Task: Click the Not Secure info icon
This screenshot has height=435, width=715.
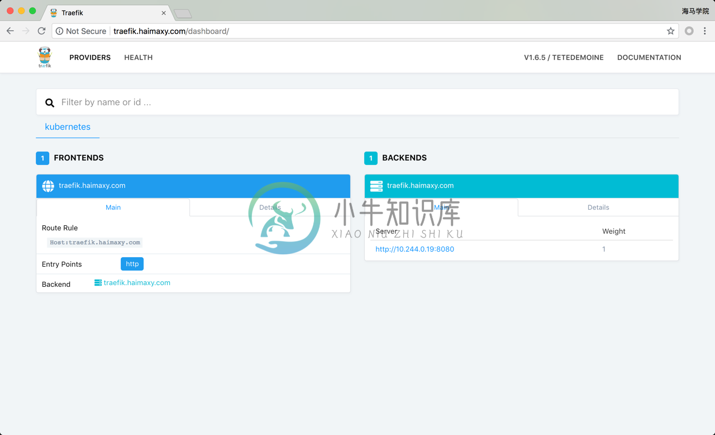Action: [x=59, y=31]
